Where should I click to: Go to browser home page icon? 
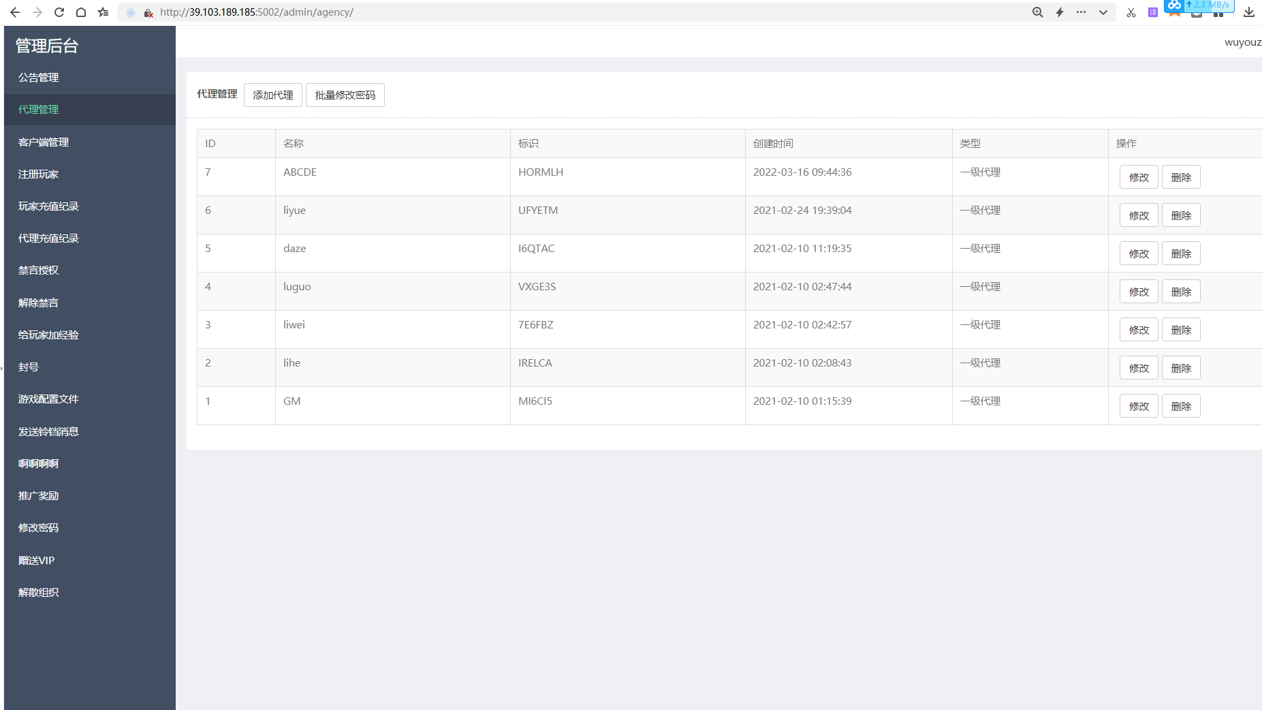click(x=81, y=12)
